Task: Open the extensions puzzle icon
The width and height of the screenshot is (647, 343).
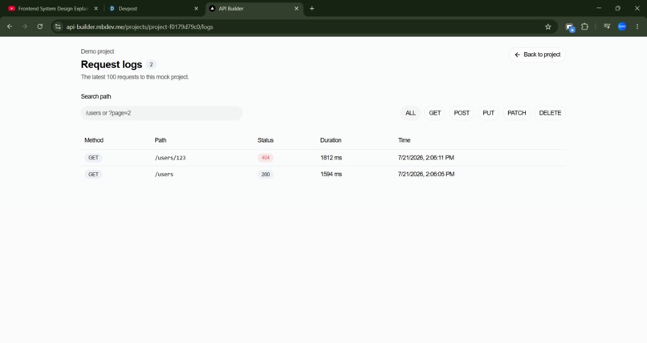Action: [x=584, y=26]
